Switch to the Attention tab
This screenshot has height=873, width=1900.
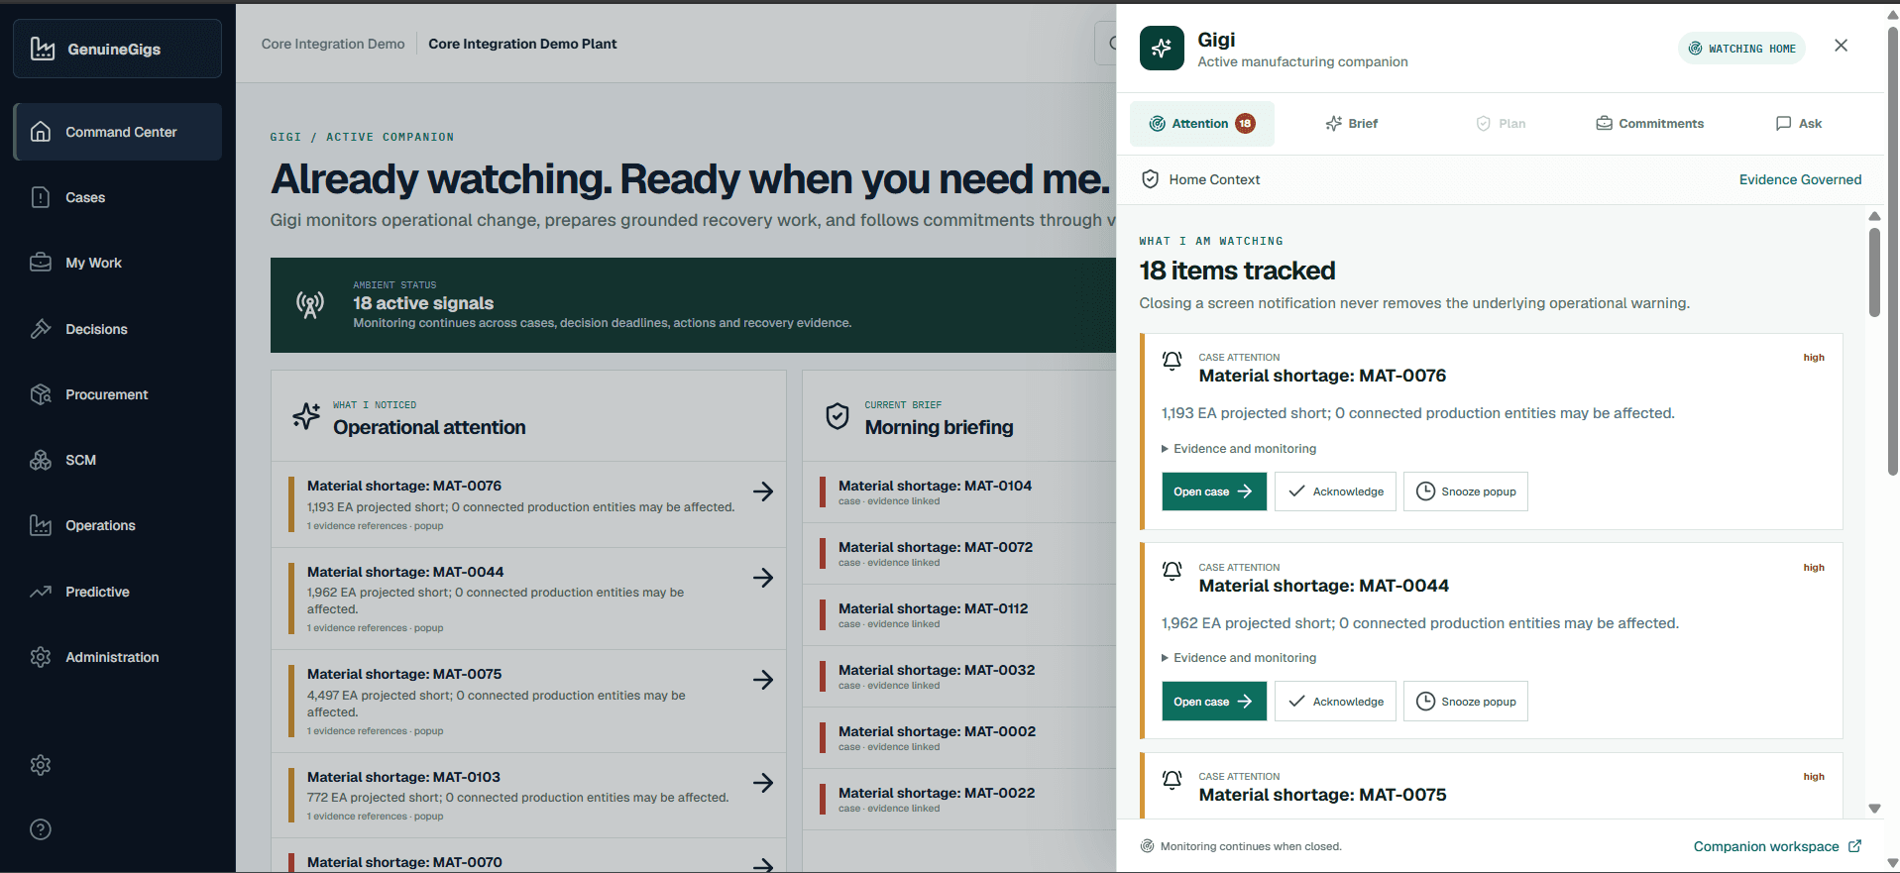pyautogui.click(x=1201, y=124)
